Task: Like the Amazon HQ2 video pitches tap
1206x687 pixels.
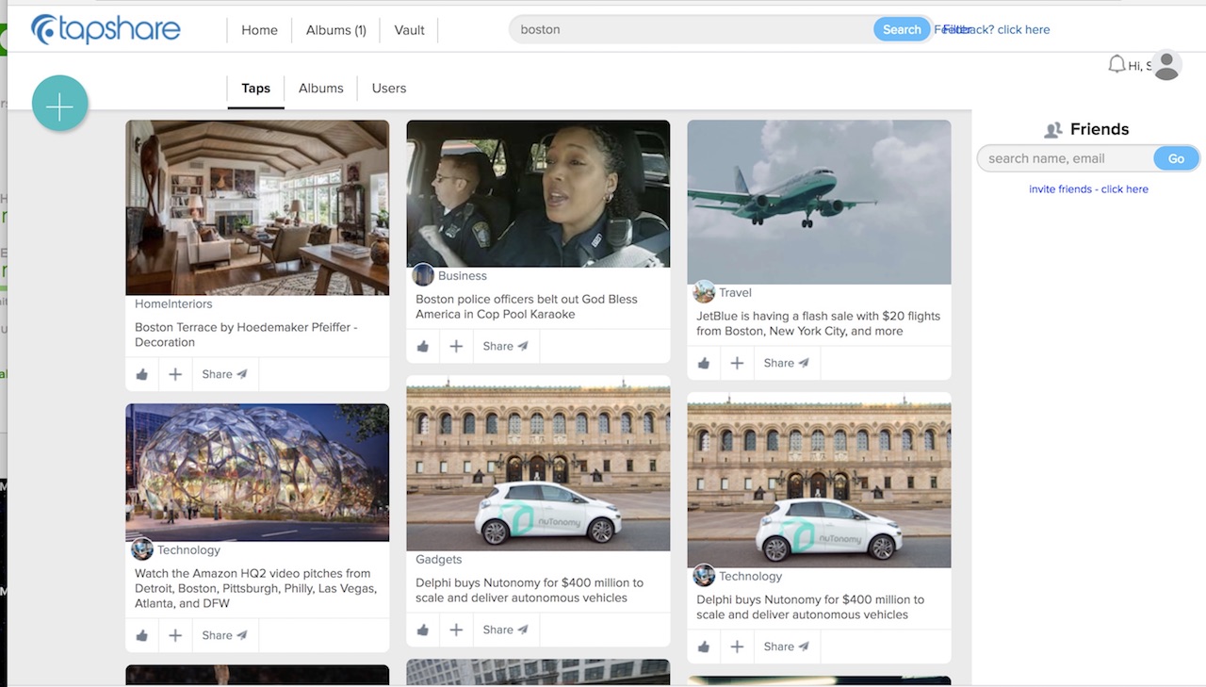Action: coord(141,635)
